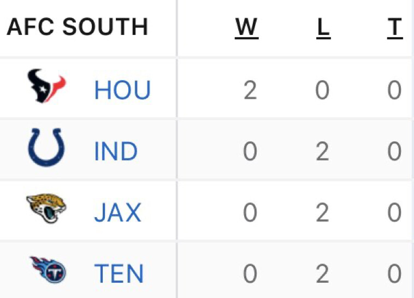
Task: Click Houston's ties value
Action: (x=394, y=90)
